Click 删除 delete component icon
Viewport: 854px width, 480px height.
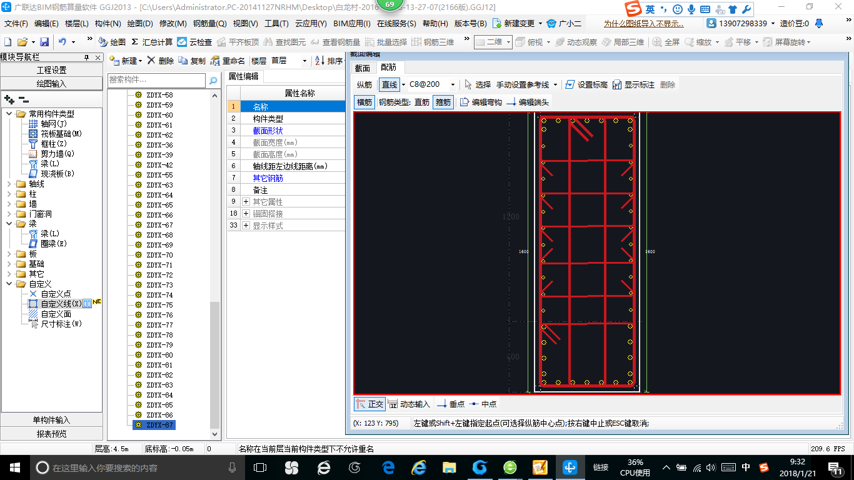coord(161,61)
